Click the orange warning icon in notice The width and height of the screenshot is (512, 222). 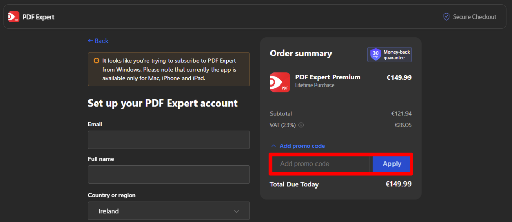[96, 61]
